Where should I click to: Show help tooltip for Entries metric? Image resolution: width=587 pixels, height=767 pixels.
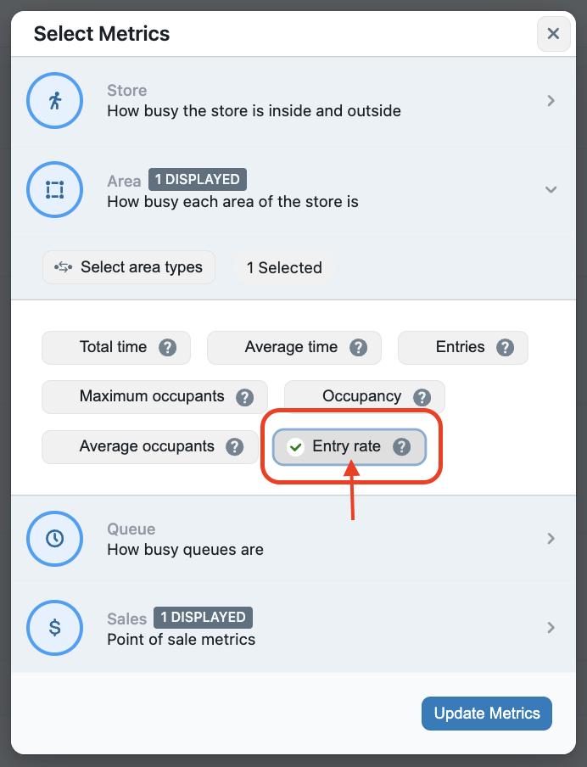coord(506,347)
